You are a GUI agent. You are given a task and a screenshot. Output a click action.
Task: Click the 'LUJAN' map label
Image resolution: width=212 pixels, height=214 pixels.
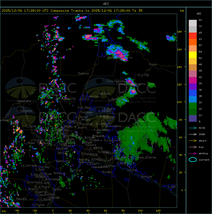63,144
